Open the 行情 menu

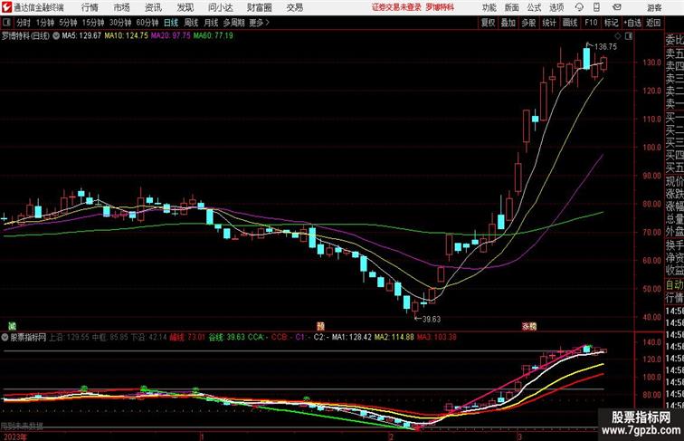point(90,7)
